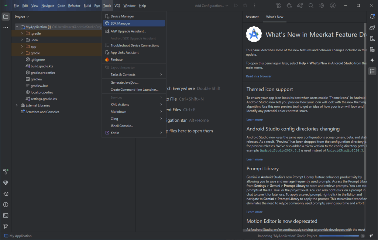This screenshot has width=378, height=240.
Task: Cancel the Gradle import progress
Action: (362, 236)
